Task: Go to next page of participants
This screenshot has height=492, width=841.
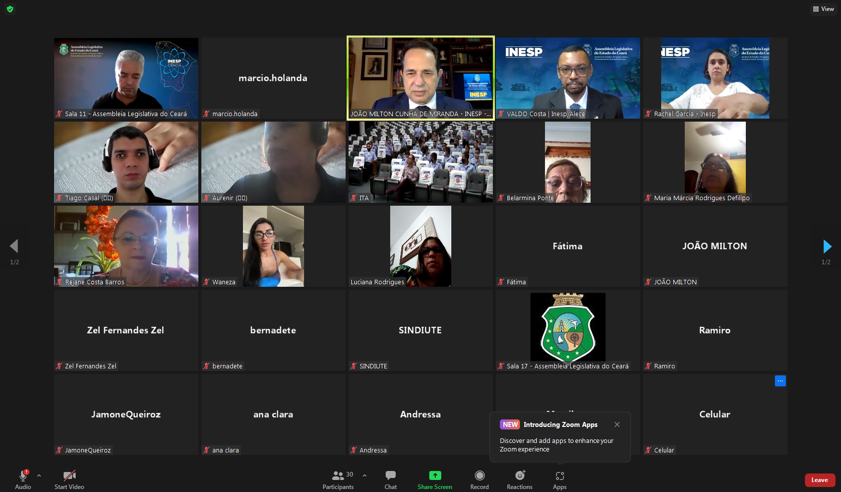Action: point(827,246)
